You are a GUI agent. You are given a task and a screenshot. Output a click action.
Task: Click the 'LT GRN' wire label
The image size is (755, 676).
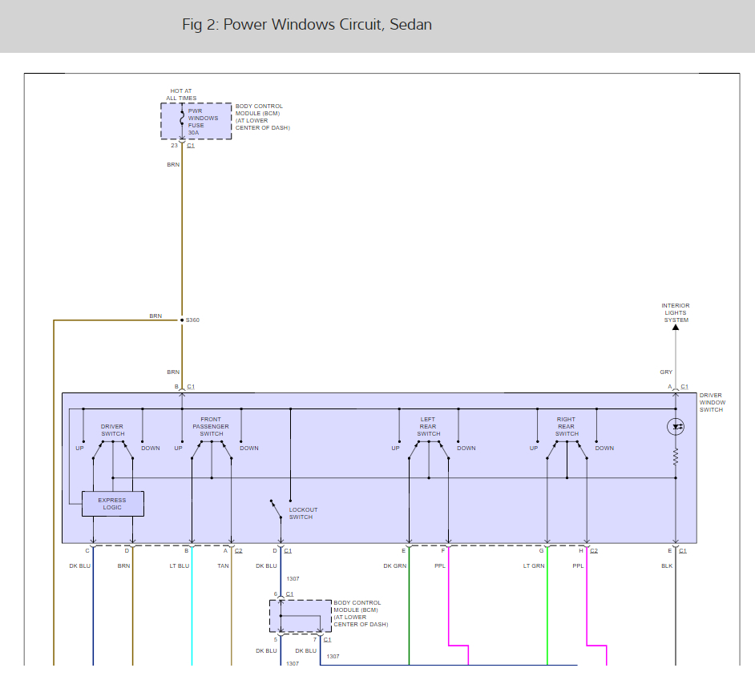pyautogui.click(x=534, y=565)
